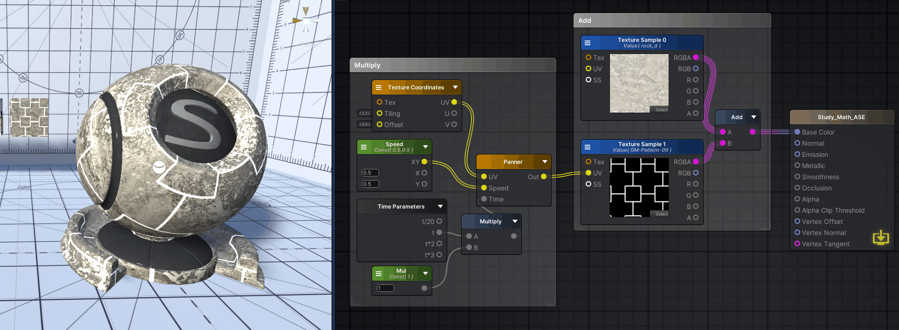Click the Time Parameters t/20 output port
The height and width of the screenshot is (330, 899).
click(x=439, y=222)
